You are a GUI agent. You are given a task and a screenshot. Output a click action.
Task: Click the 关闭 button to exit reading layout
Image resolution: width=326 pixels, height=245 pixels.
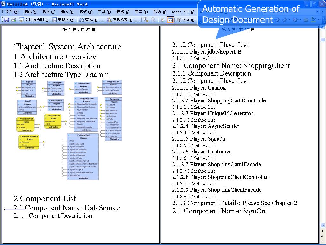(186, 20)
